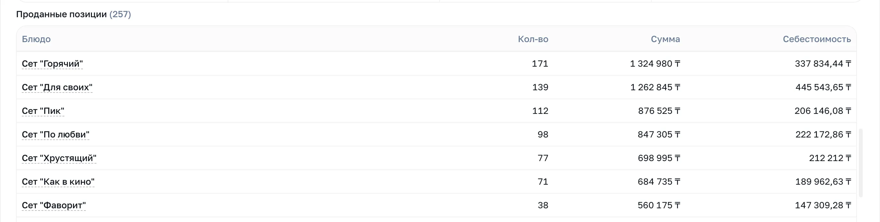Image resolution: width=880 pixels, height=222 pixels.
Task: Sort table by Кол-во column header
Action: click(x=533, y=39)
